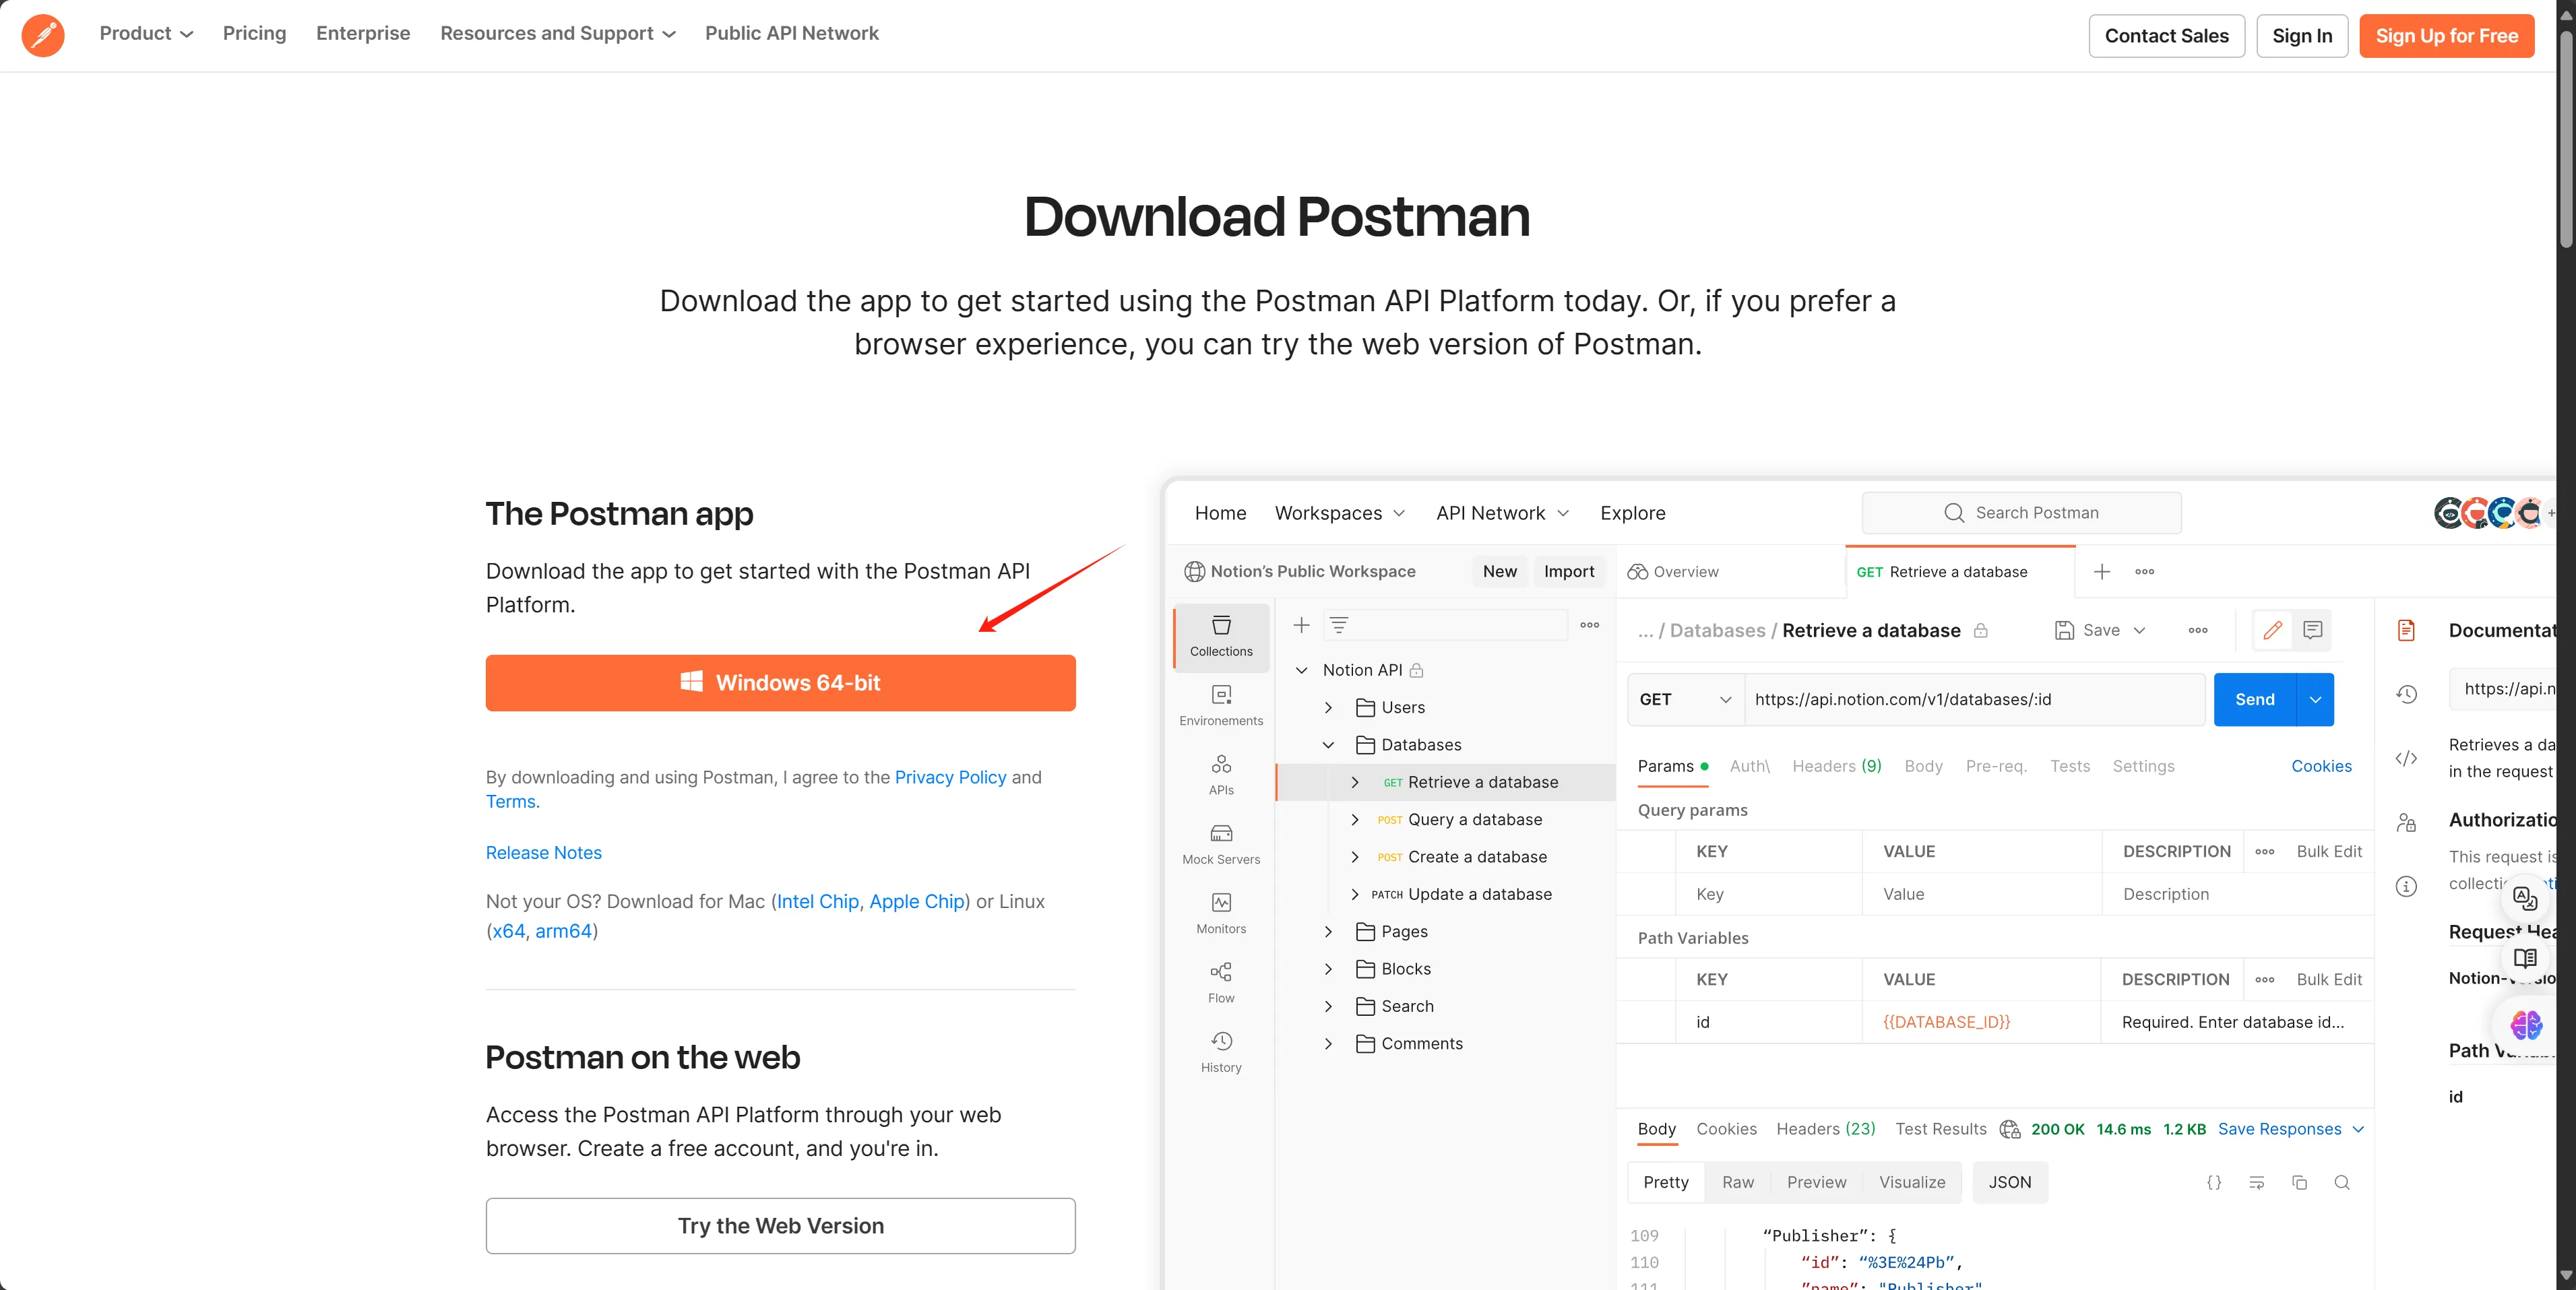Viewport: 2576px width, 1290px height.
Task: Click the Linux arm64 download link
Action: pyautogui.click(x=564, y=931)
